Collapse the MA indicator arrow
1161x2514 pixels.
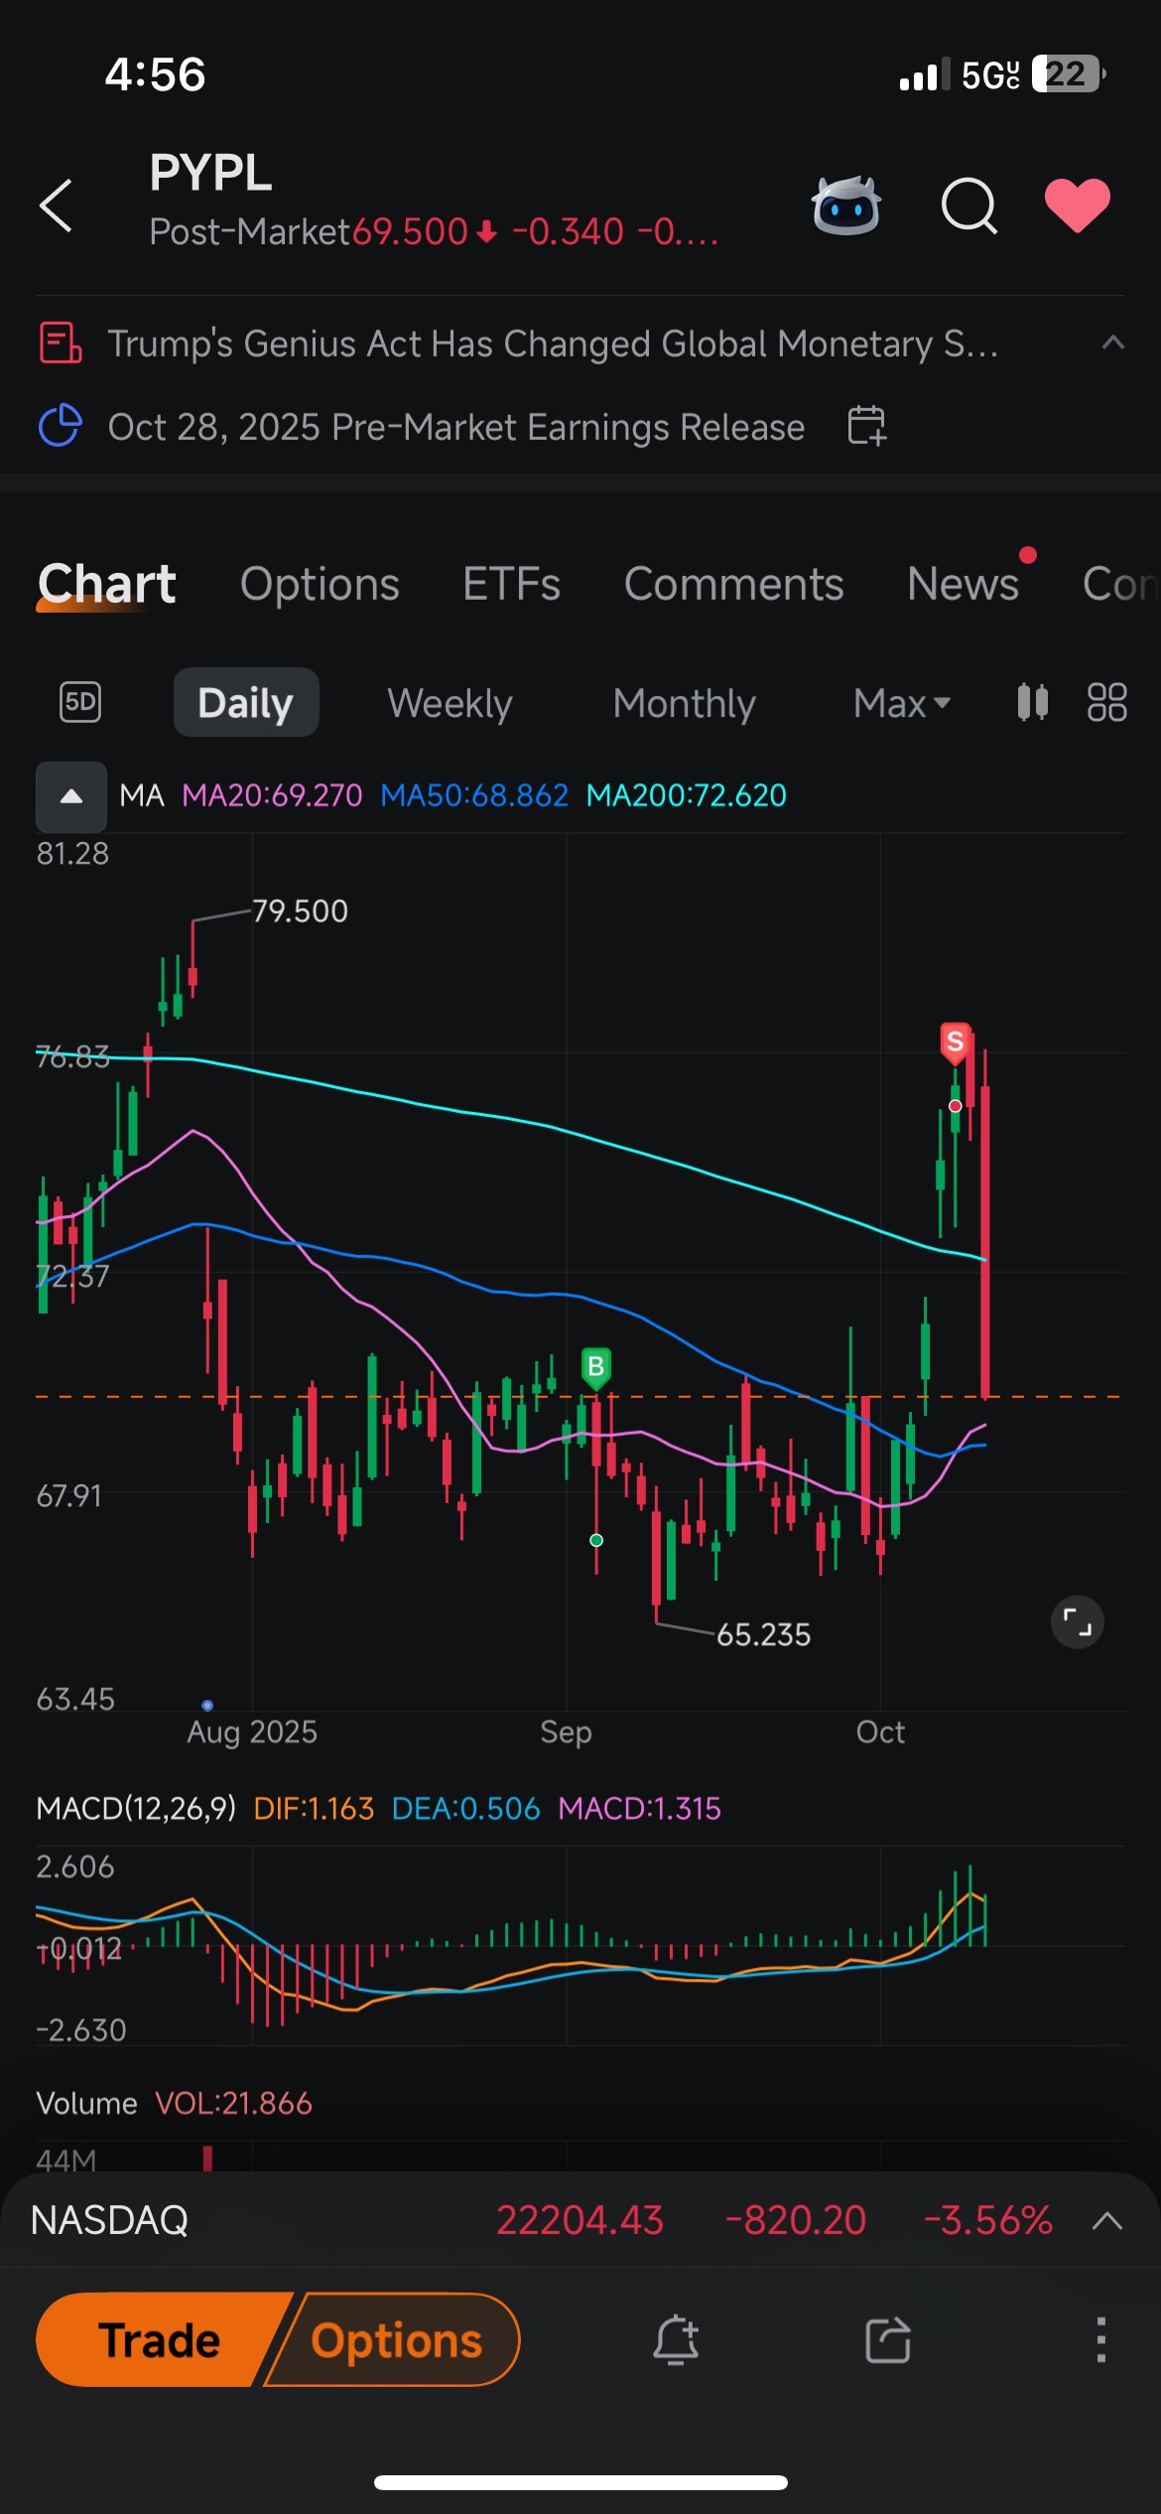[x=71, y=796]
